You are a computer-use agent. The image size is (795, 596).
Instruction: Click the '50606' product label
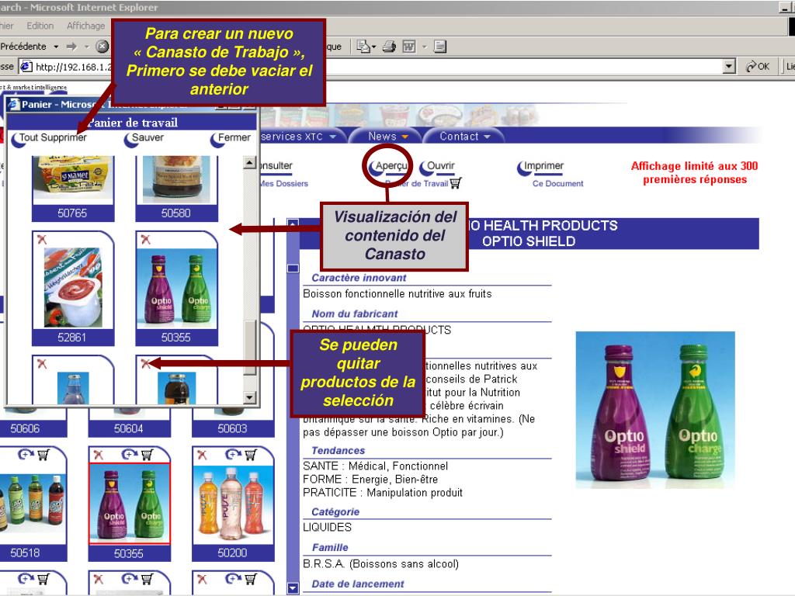[x=25, y=428]
